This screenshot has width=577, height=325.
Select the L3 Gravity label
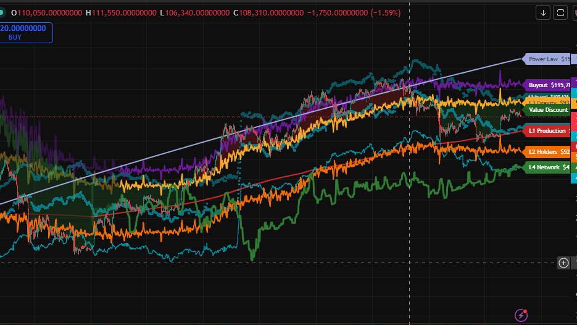coord(548,102)
